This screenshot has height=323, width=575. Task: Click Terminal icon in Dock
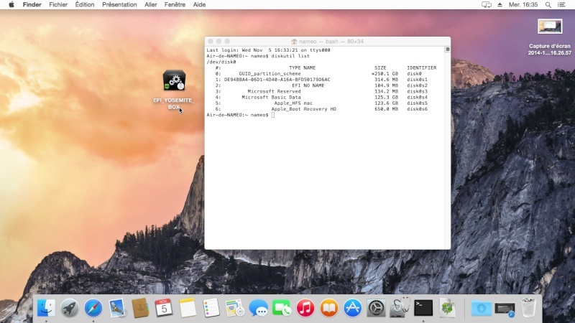[x=423, y=308]
